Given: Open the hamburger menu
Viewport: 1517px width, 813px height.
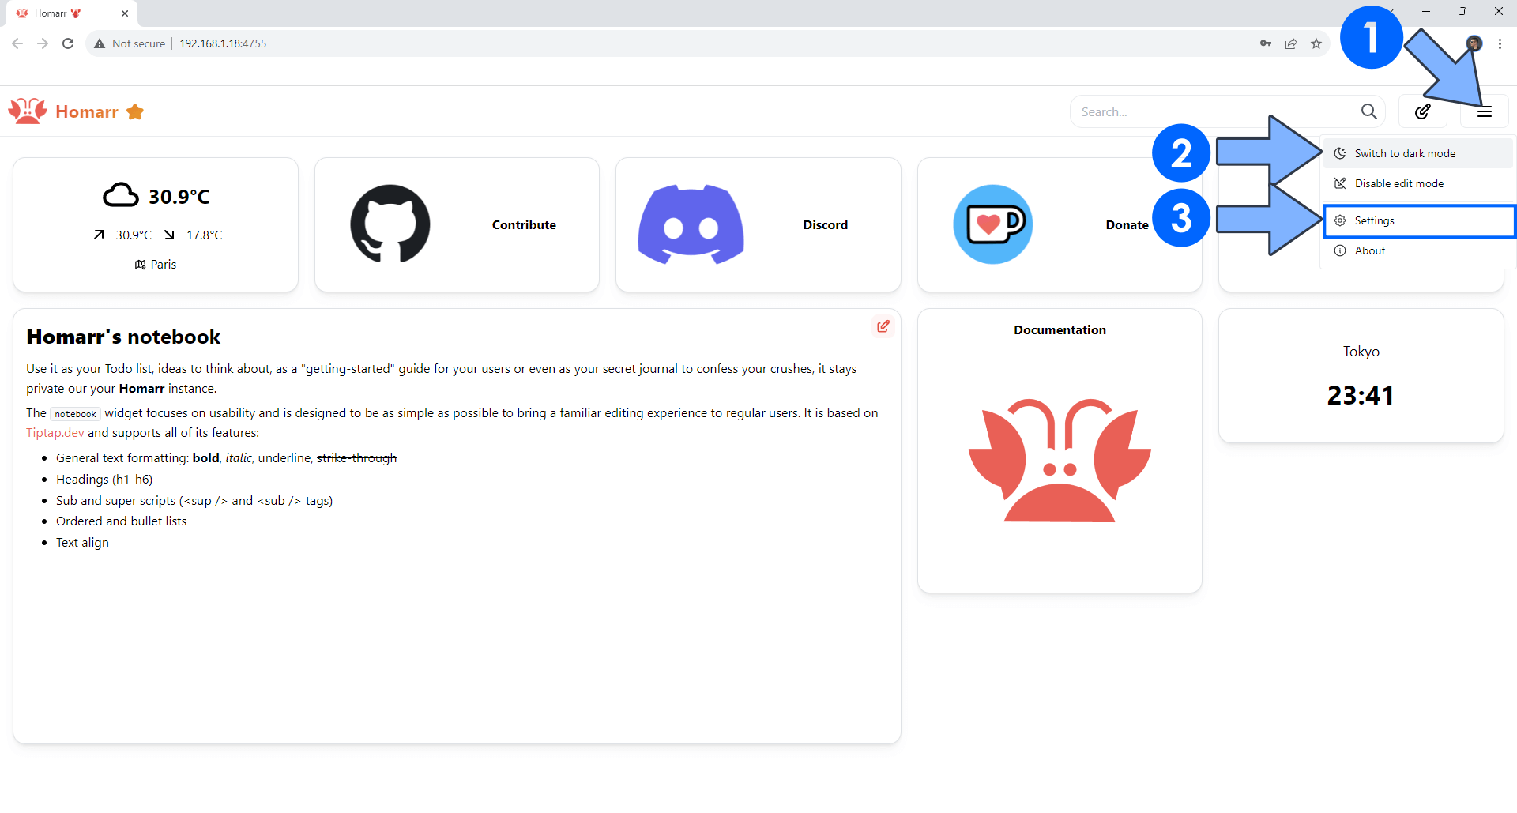Looking at the screenshot, I should tap(1485, 111).
